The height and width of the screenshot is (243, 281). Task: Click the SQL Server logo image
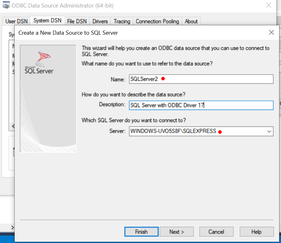click(x=39, y=62)
